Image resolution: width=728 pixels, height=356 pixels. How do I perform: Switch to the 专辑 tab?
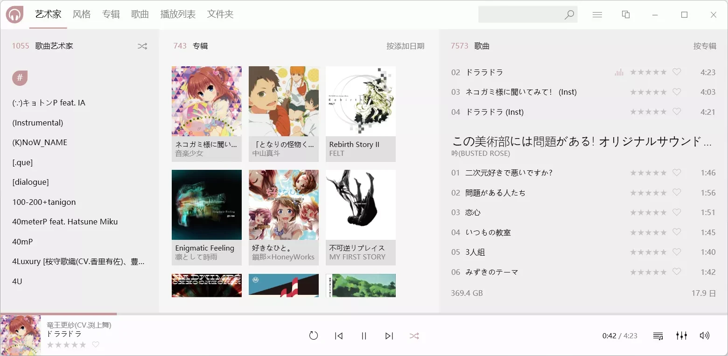coord(111,14)
